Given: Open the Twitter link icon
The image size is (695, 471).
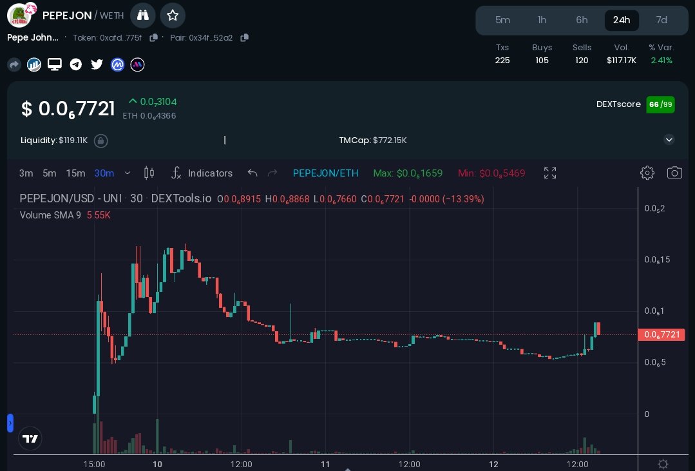Looking at the screenshot, I should point(97,64).
